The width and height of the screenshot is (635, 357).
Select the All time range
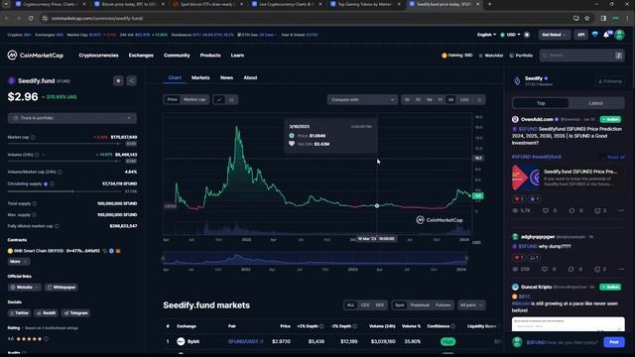450,99
